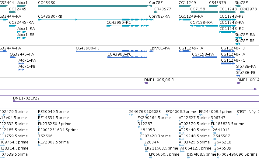Select the DME1-021P22 BAC label
The image size is (259, 159).
pos(26,98)
